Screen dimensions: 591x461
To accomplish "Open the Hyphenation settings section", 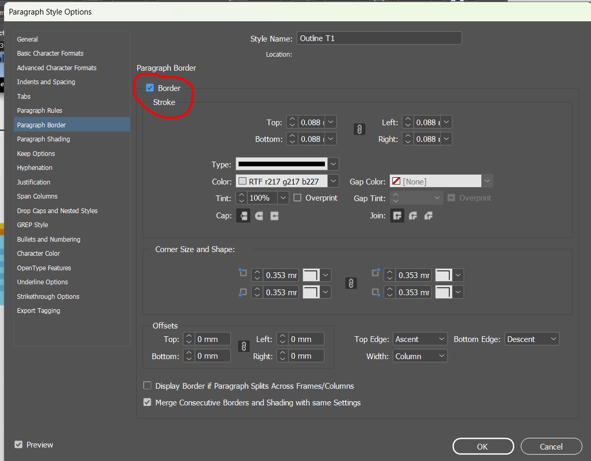I will 34,167.
